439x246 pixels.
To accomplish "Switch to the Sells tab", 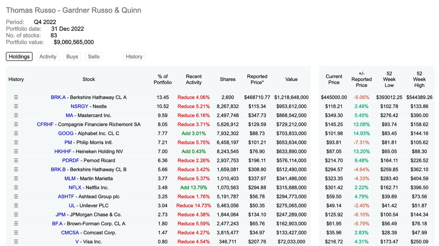I will coord(94,57).
